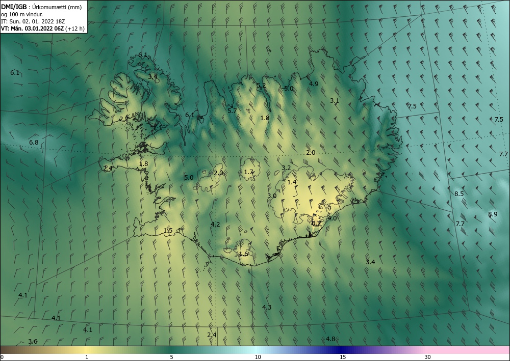Click the 10 tick label on the color scale
510x361 pixels.
coord(258,357)
